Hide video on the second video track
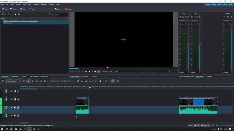The image size is (234, 131). [x=15, y=99]
